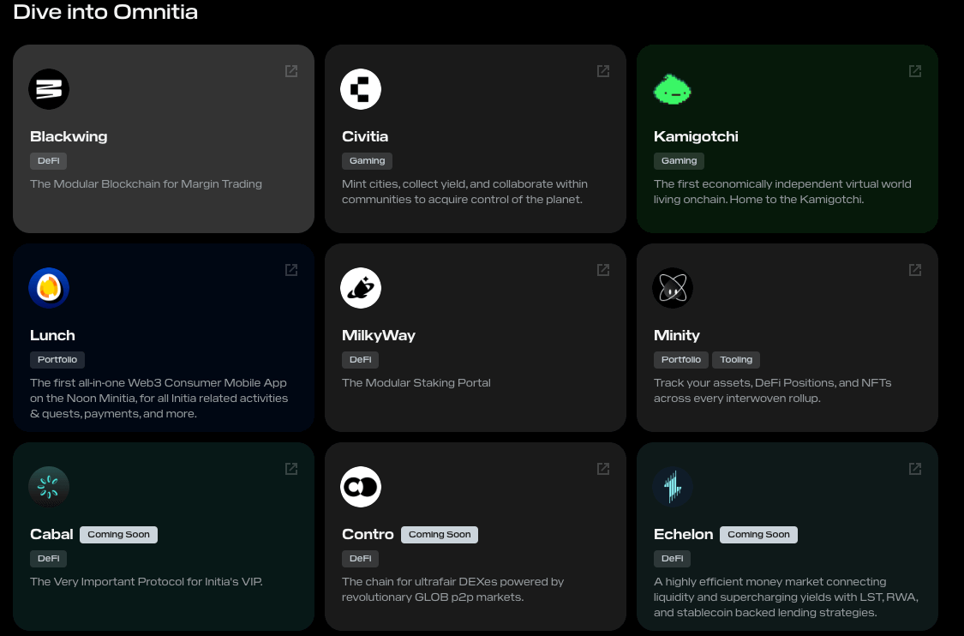Viewport: 964px width, 636px height.
Task: Open MilkyWay external link arrow
Action: coord(603,270)
